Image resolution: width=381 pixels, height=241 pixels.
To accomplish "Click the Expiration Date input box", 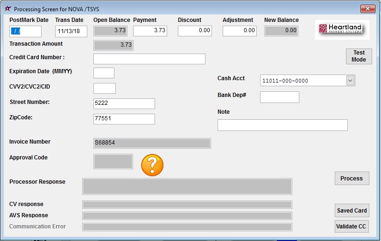I will pos(104,73).
